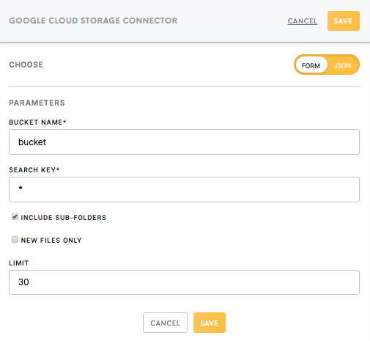Click the Choose section heading
The width and height of the screenshot is (370, 341).
click(26, 65)
